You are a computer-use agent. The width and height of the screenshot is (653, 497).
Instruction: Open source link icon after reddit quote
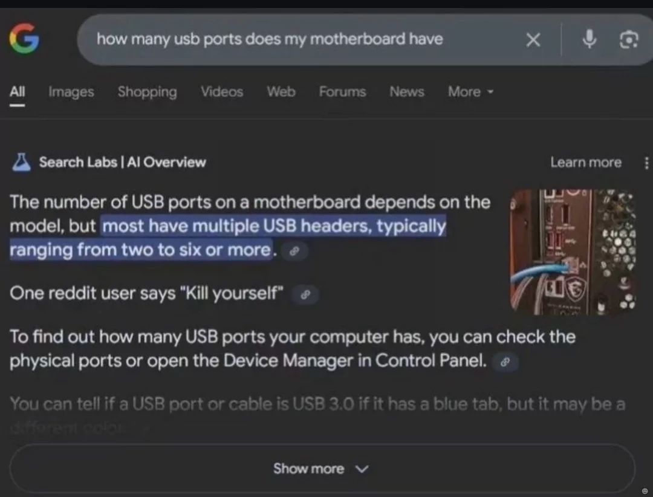click(305, 294)
